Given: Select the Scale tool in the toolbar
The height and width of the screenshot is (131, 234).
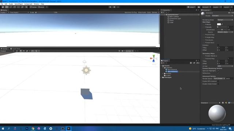Looking at the screenshot, I should tap(15, 7).
